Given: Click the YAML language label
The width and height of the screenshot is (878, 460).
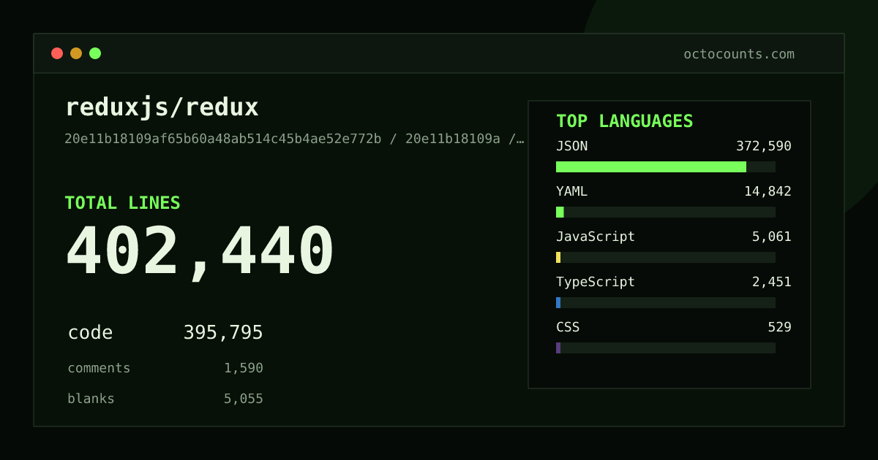Looking at the screenshot, I should 571,191.
